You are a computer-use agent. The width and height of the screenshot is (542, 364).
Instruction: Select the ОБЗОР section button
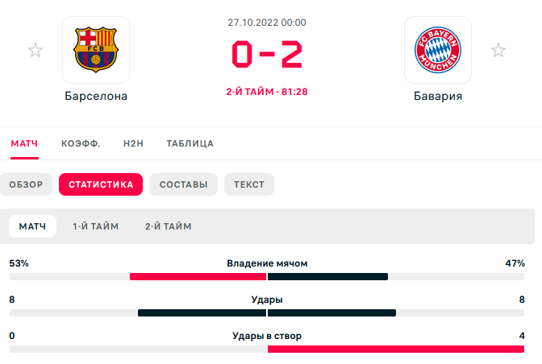pyautogui.click(x=27, y=184)
